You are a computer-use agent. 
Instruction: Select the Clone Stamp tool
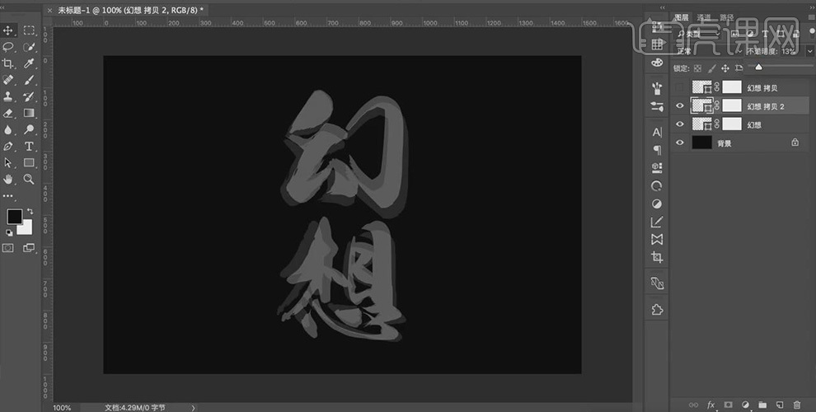pos(7,96)
